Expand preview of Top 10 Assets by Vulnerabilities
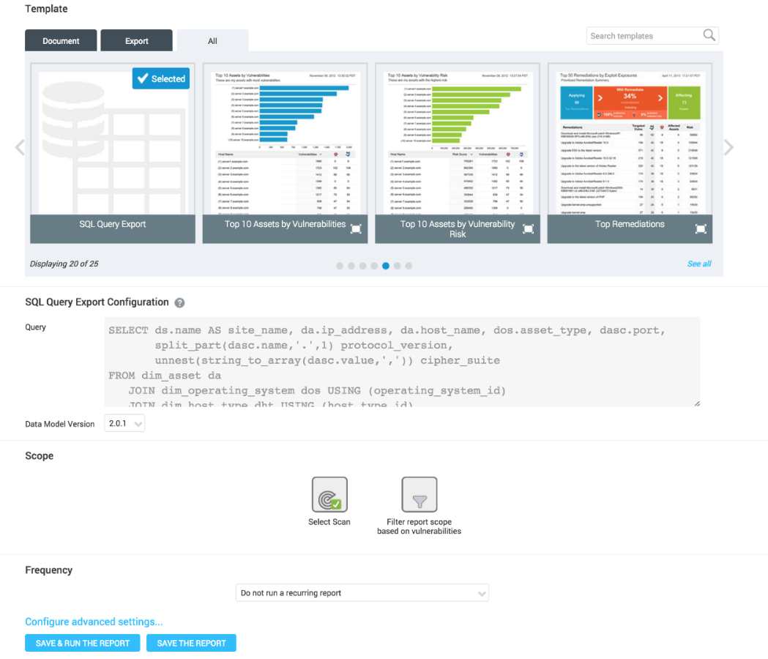This screenshot has height=659, width=768. (x=356, y=229)
